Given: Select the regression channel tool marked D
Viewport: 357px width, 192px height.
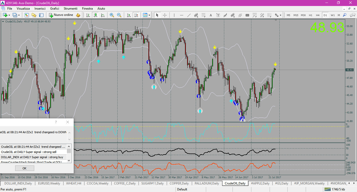Looking at the screenshot, I should [x=233, y=15].
